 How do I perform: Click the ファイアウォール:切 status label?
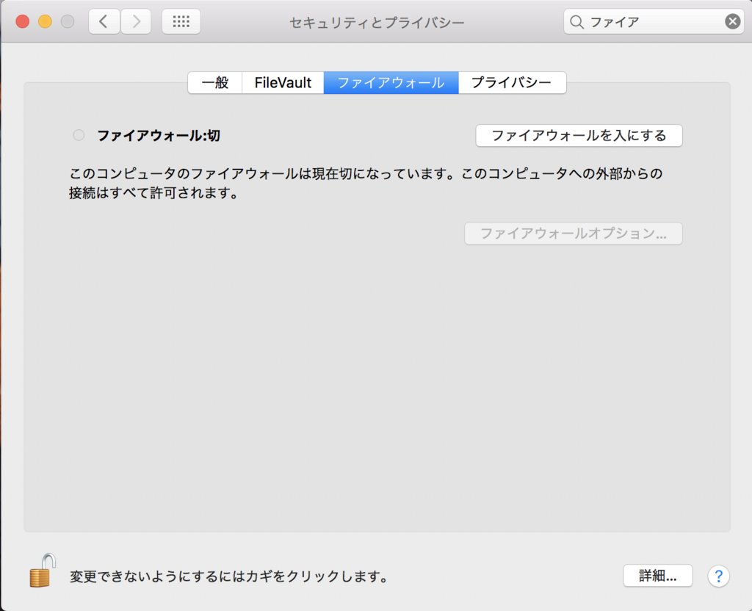159,136
